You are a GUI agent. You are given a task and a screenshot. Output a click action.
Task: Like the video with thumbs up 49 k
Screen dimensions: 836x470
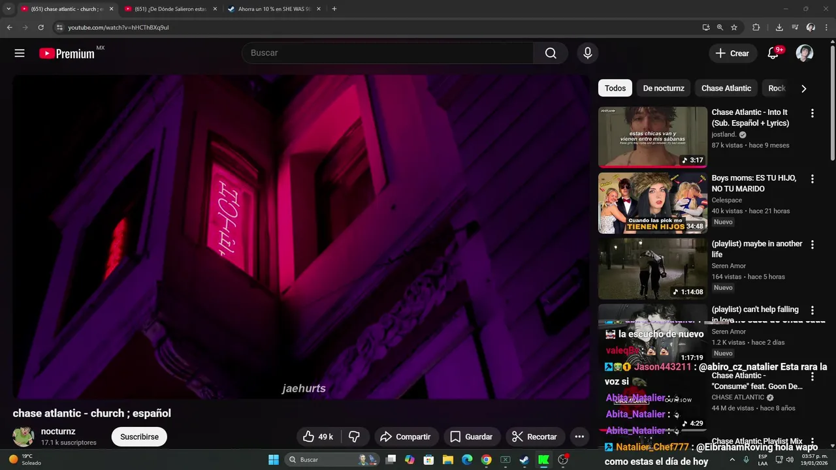318,437
